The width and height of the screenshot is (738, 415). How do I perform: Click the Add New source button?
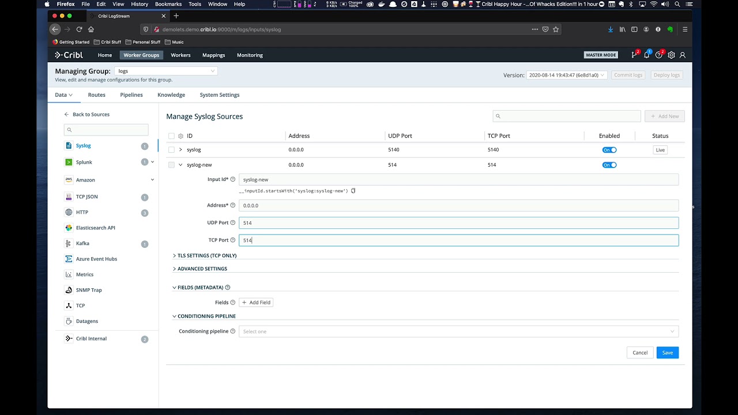click(665, 116)
